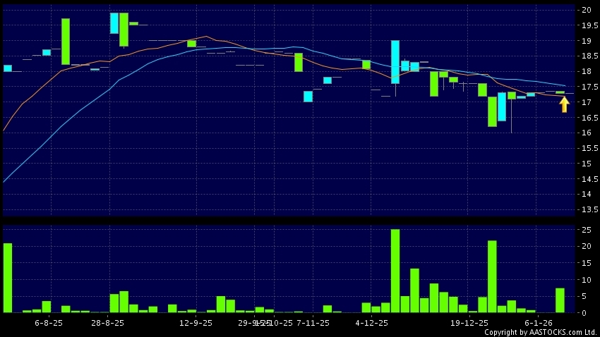Click the yellow up arrow marker
Screen dimensions: 600x337
point(564,105)
